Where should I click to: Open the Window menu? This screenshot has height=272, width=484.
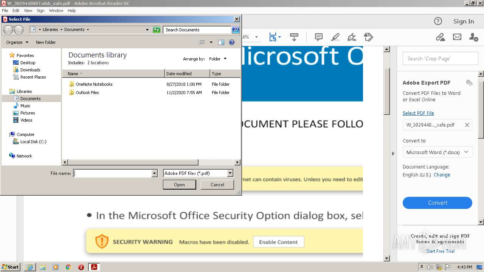pos(56,11)
